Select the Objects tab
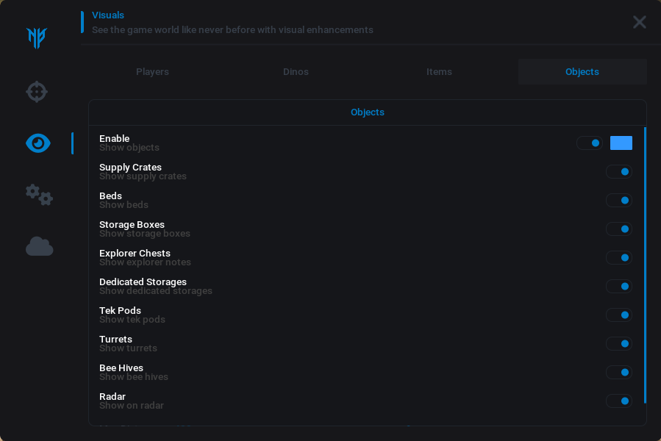The height and width of the screenshot is (441, 661). 582,72
